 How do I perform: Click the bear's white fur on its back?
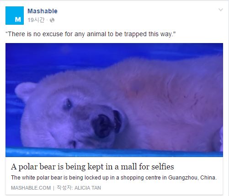(x=152, y=79)
